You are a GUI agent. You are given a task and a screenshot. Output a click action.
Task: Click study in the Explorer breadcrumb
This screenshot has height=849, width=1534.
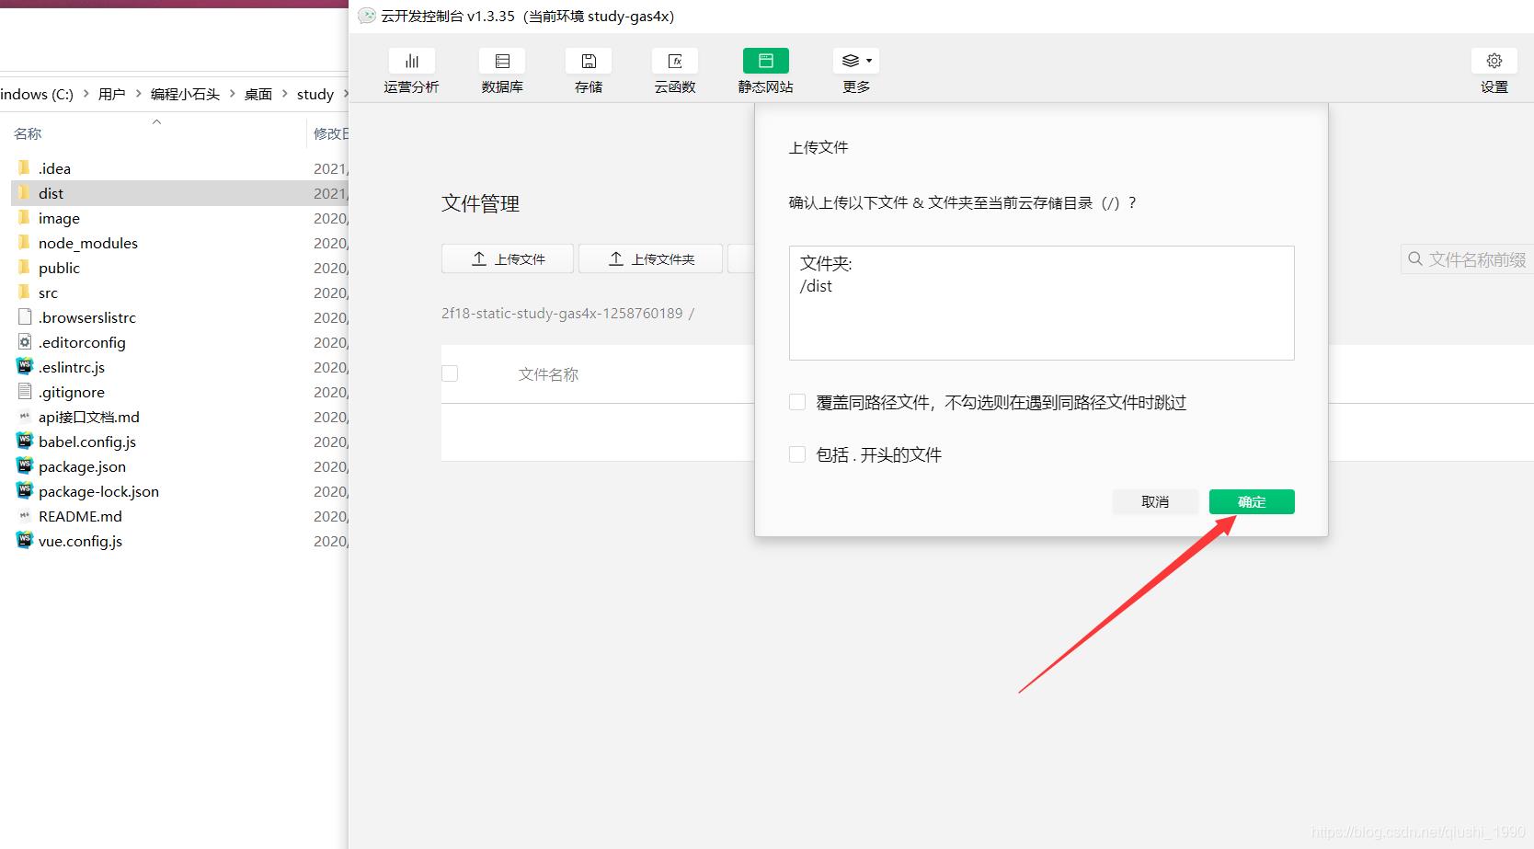click(x=315, y=94)
